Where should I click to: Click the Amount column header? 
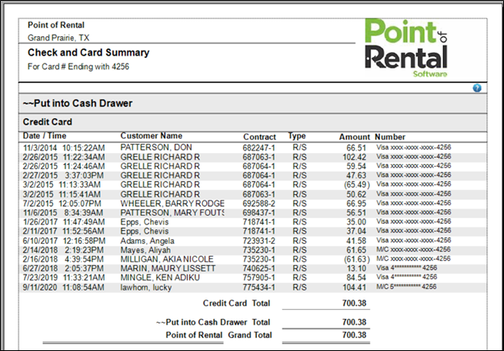(354, 137)
